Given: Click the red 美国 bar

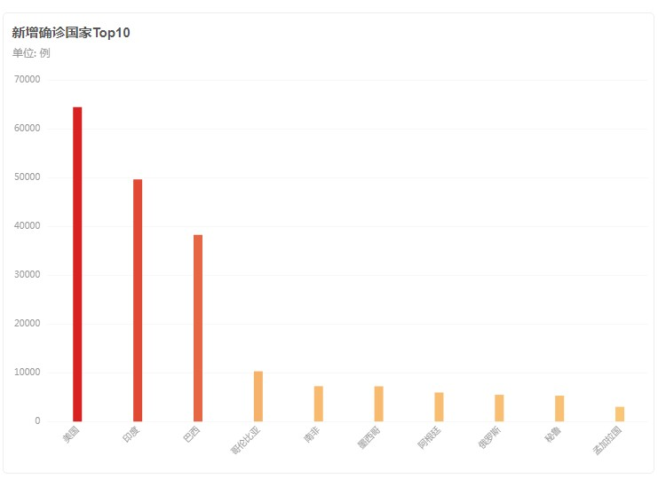Looking at the screenshot, I should [77, 264].
